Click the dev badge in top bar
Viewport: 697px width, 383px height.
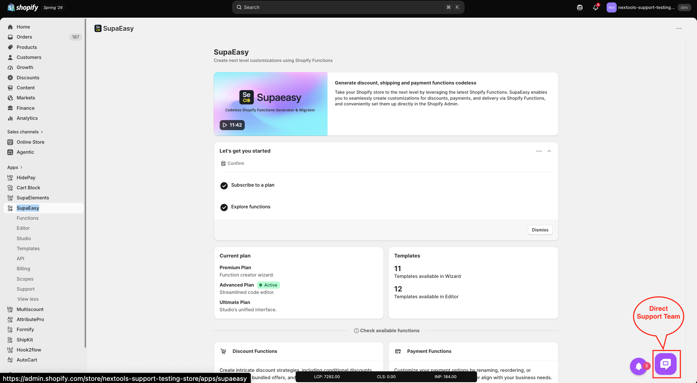tap(684, 8)
